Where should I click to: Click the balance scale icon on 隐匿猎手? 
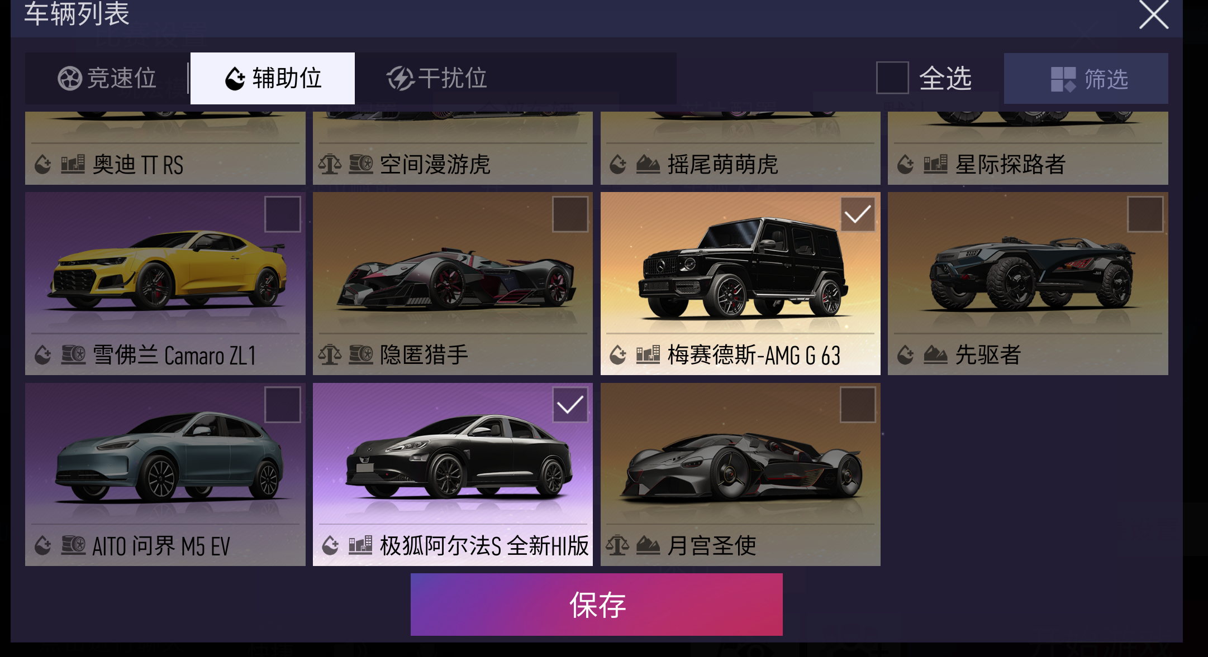pyautogui.click(x=330, y=354)
